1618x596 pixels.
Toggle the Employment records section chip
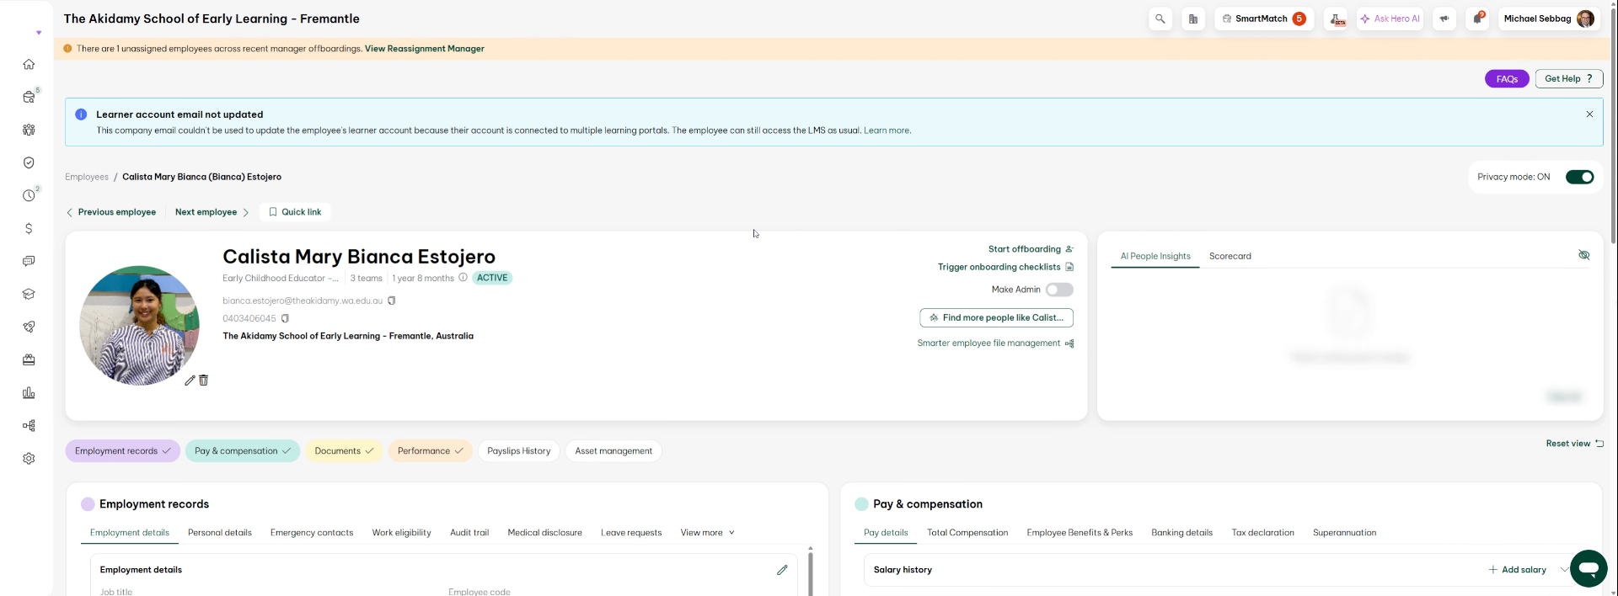tap(122, 451)
